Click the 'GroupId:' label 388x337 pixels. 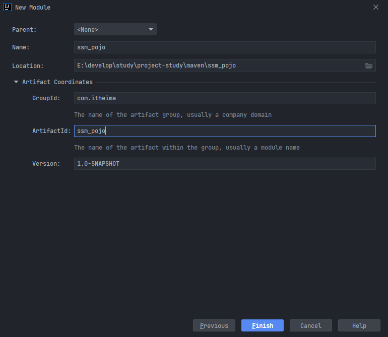[x=46, y=98]
